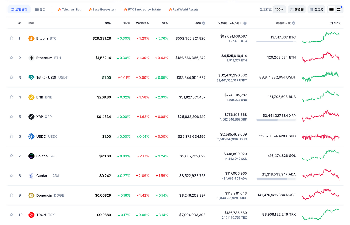
Task: Click the 24h volume info icon
Action: (x=245, y=23)
